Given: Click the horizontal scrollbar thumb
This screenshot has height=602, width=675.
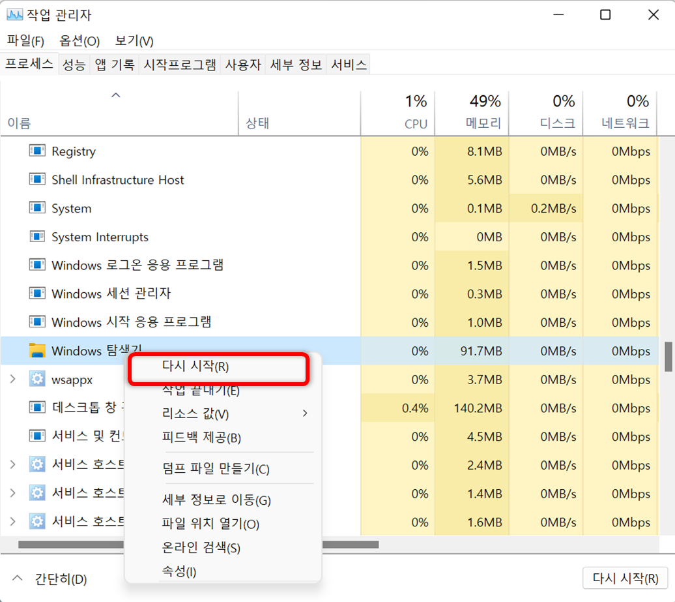Looking at the screenshot, I should 199,545.
